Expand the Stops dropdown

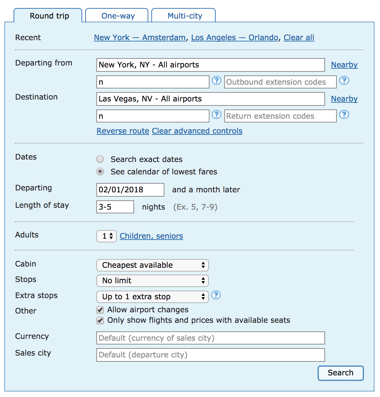point(152,281)
